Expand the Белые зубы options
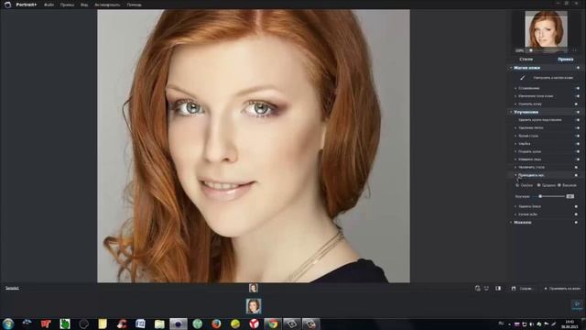Screen dimensions: 586x330 (x=515, y=214)
